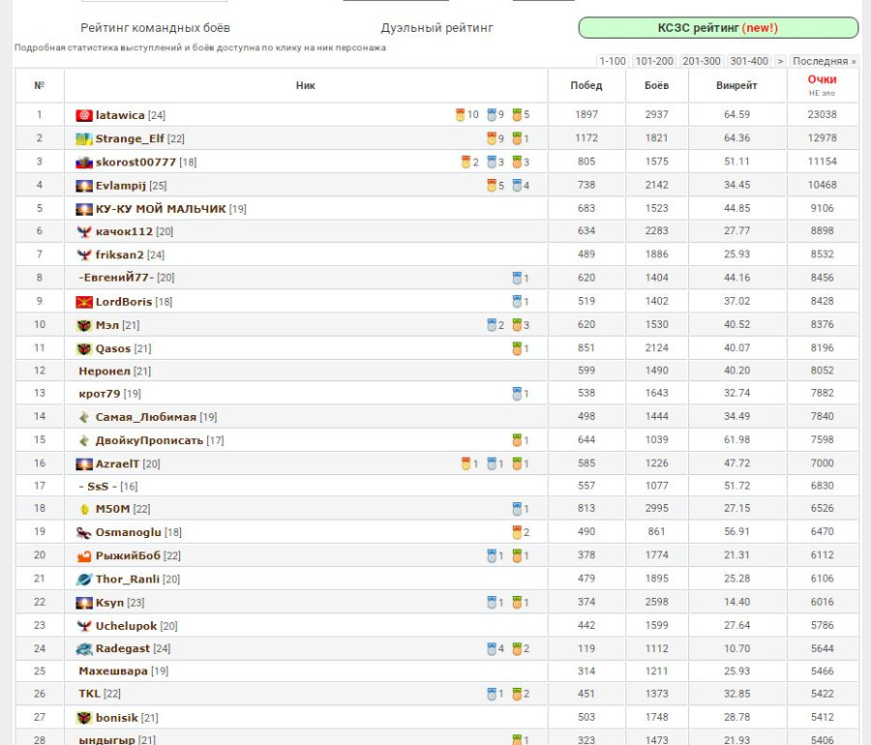Open the KУ-КУ МОЙ МАЛЬЧИК player profile

point(160,208)
